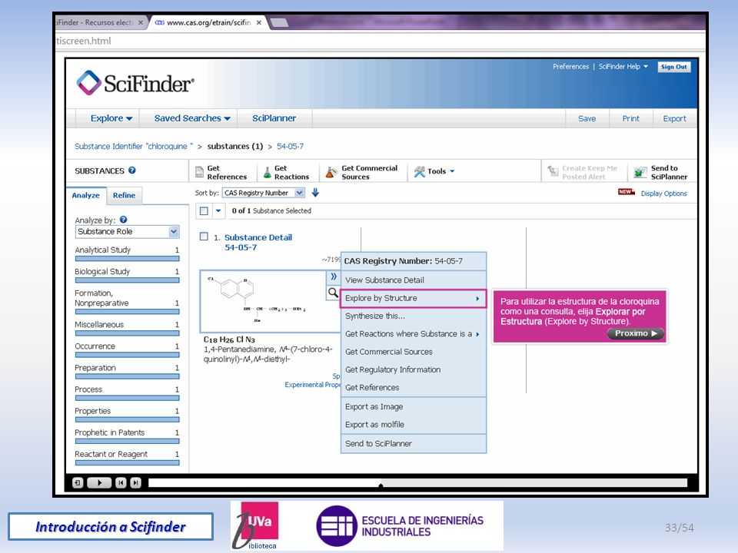Open SciFinder Help dropdown
The width and height of the screenshot is (738, 553).
(x=623, y=67)
